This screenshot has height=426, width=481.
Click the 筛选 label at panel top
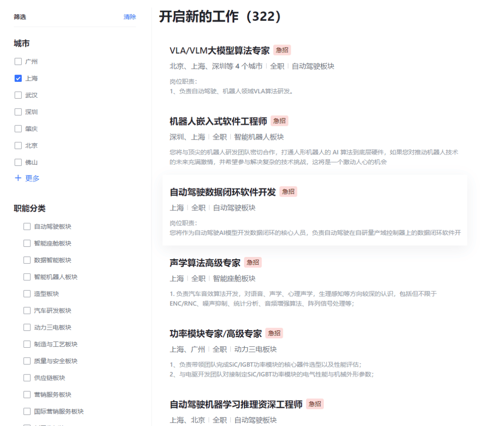(x=20, y=17)
